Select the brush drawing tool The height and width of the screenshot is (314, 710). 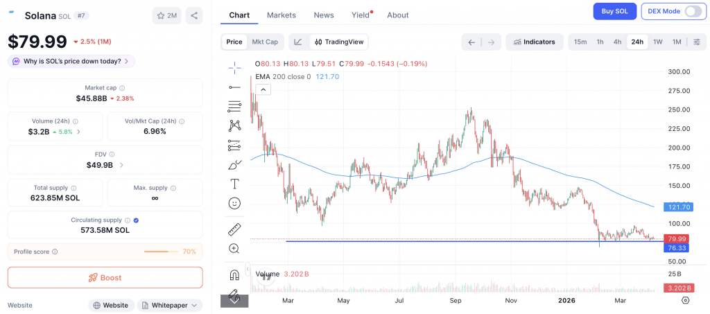point(234,165)
